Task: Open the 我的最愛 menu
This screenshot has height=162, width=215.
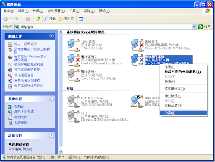Action: [56, 11]
